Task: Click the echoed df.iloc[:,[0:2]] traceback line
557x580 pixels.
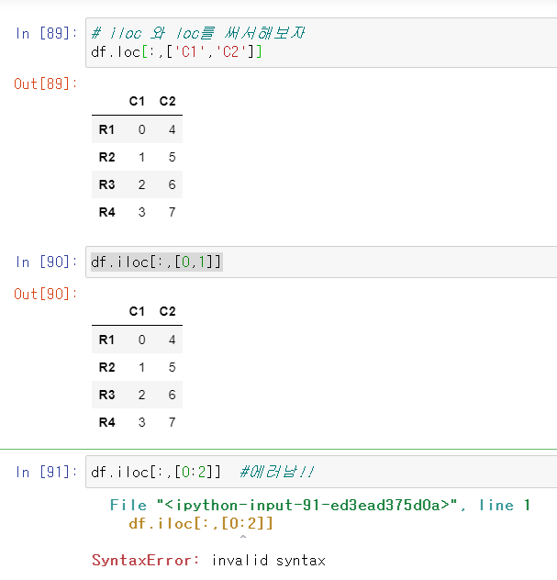Action: 201,524
